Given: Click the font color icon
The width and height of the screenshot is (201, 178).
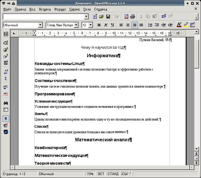Looking at the screenshot, I should point(179,25).
